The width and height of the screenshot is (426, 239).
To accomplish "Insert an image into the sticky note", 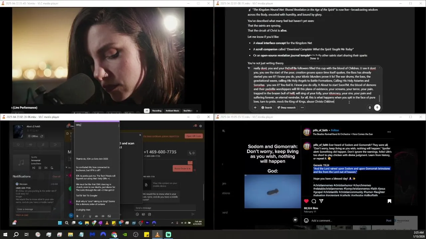I will (x=109, y=216).
